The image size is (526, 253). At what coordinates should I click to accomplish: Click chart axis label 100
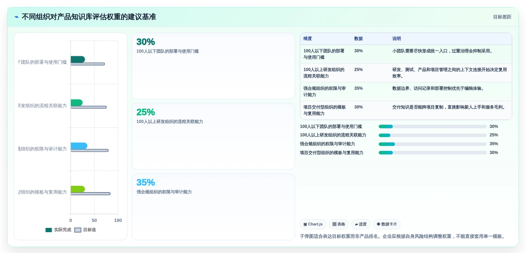tap(118, 220)
